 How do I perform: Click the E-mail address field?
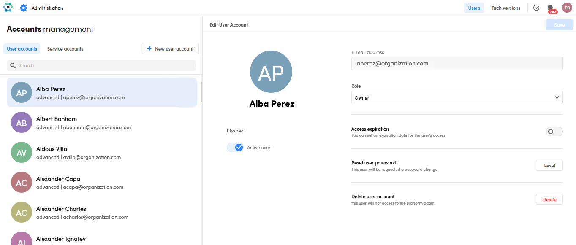[x=457, y=64]
